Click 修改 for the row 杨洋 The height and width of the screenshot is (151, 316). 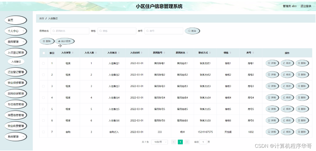[x=287, y=132]
